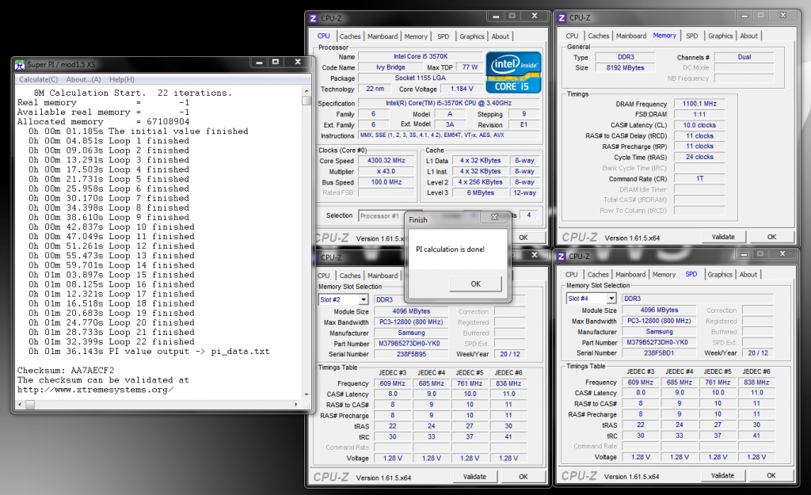Open the Graphics tab in Memory window
This screenshot has width=811, height=495.
tap(720, 36)
